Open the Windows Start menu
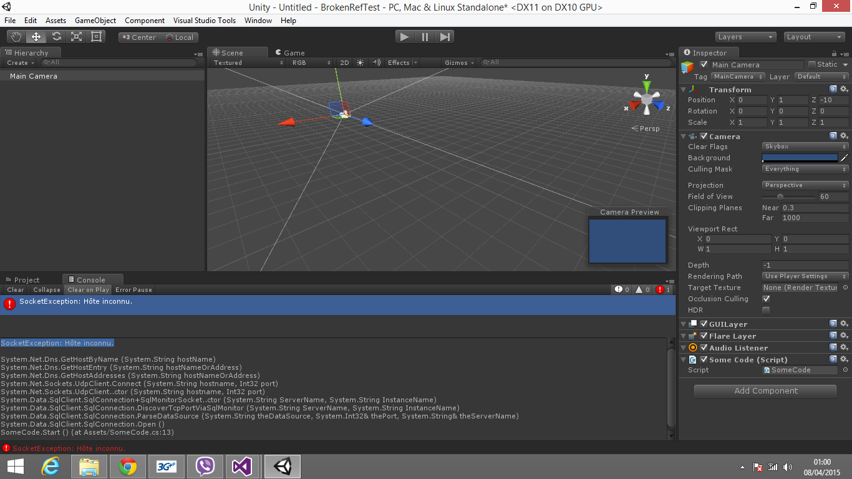852x479 pixels. [15, 467]
